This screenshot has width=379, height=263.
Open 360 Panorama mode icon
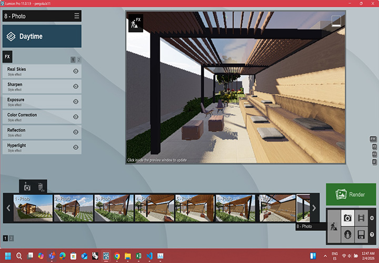coord(347,235)
